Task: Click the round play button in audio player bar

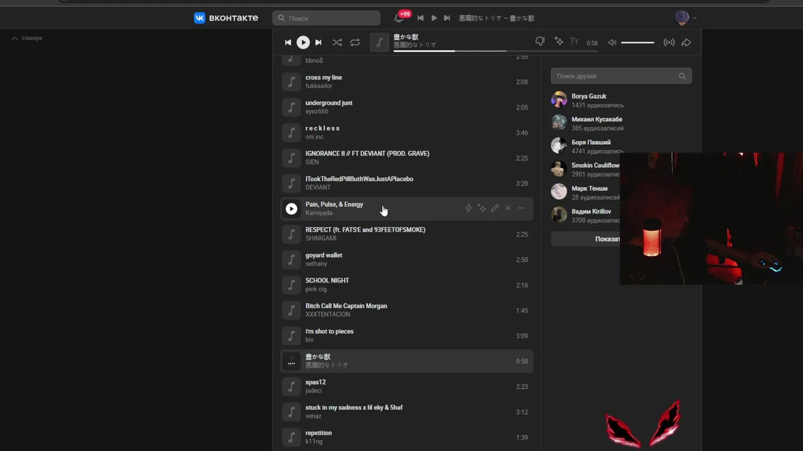Action: pyautogui.click(x=303, y=43)
